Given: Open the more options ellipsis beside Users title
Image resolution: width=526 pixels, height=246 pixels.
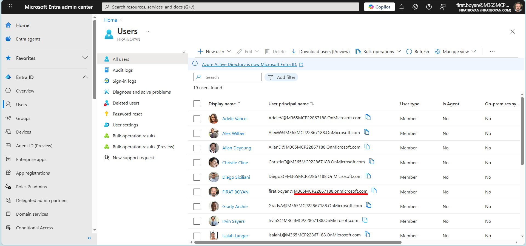Looking at the screenshot, I should [x=148, y=32].
